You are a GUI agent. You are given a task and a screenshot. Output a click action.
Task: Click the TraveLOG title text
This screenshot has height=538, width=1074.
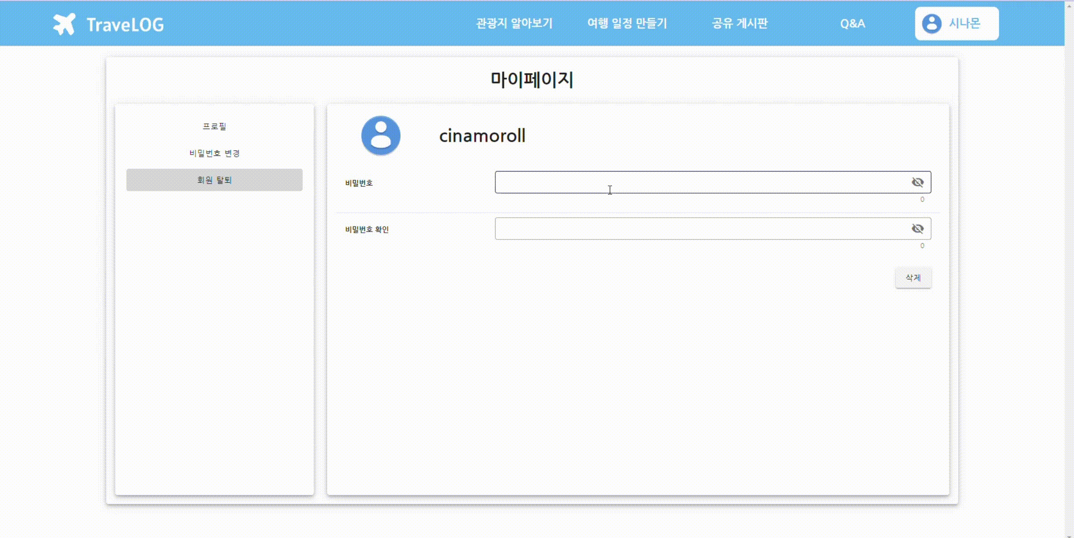point(125,25)
